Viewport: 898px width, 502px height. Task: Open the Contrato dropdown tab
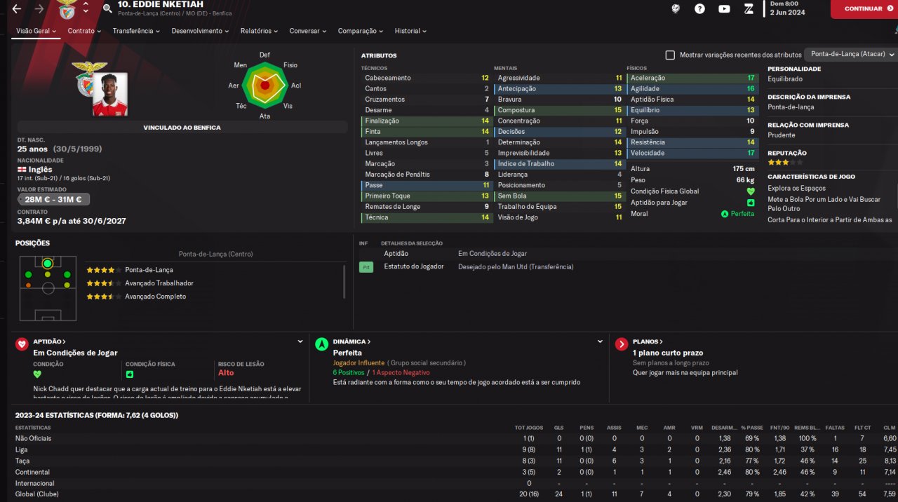tap(84, 31)
